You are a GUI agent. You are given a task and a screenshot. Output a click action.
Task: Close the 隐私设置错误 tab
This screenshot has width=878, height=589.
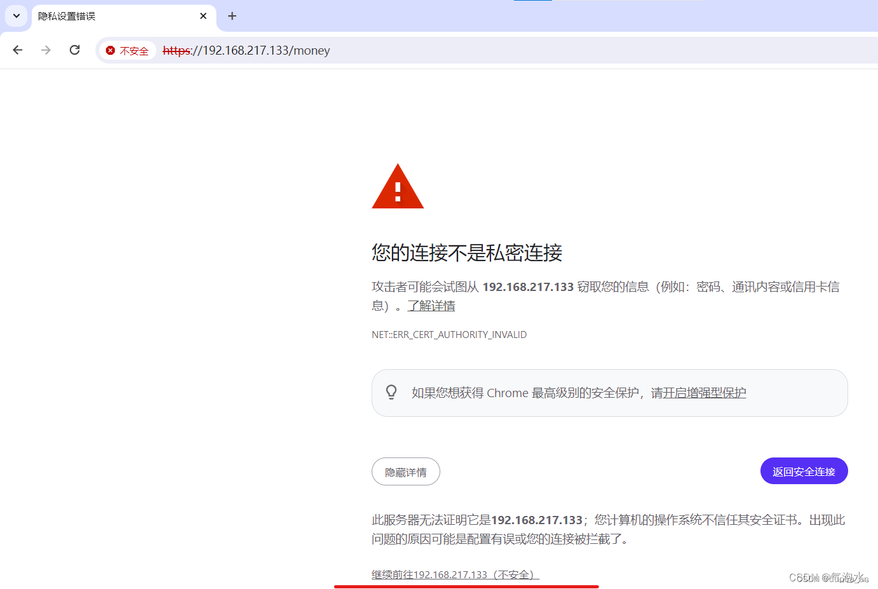[x=203, y=16]
